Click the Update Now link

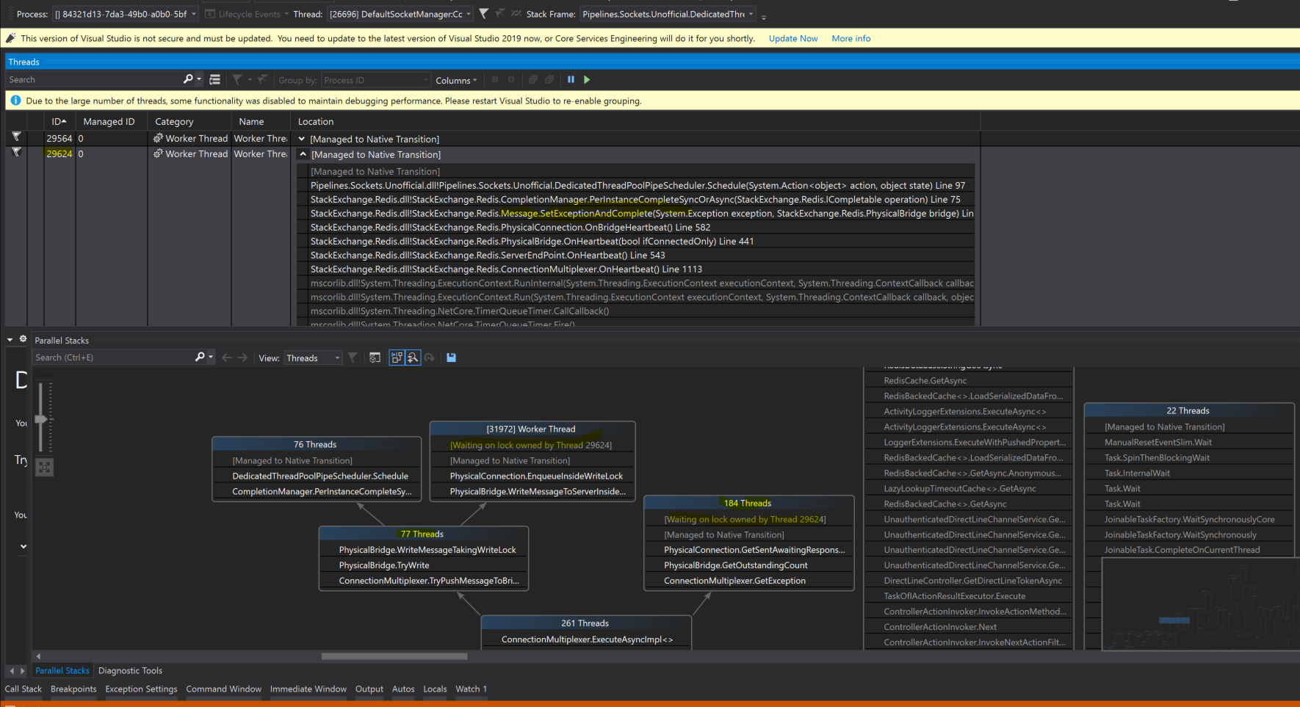click(792, 38)
